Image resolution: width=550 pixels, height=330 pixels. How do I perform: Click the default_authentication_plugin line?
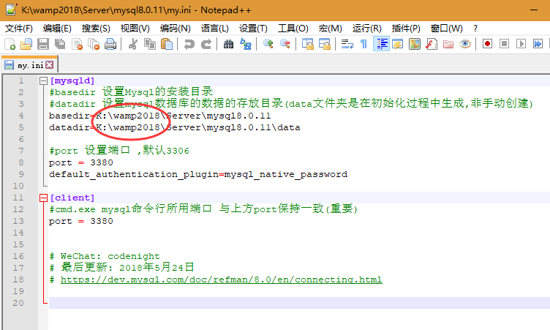pos(198,174)
